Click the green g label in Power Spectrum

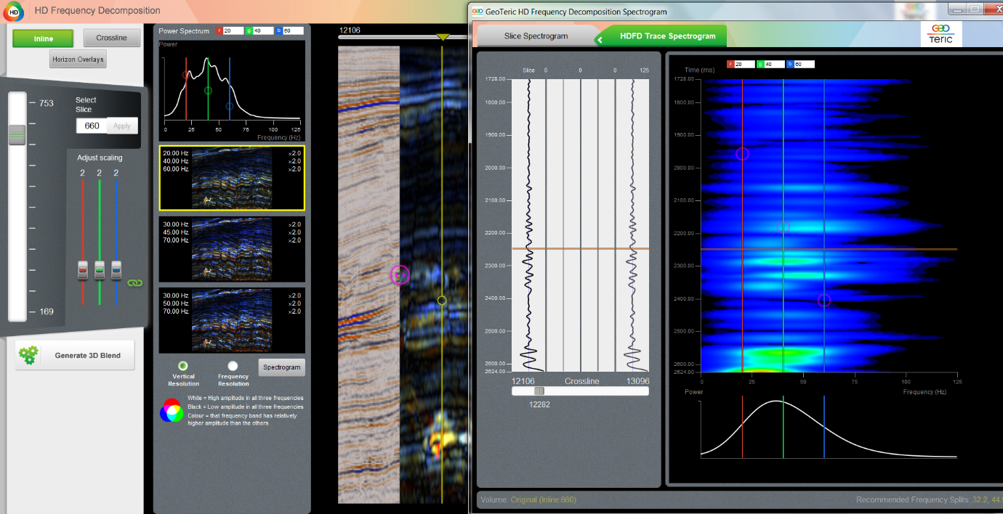(x=249, y=30)
